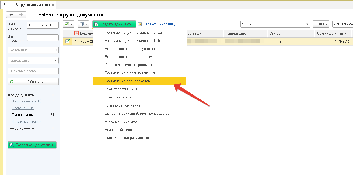
Task: Choose Выпуск продукции (Отчет производства)
Action: click(140, 114)
